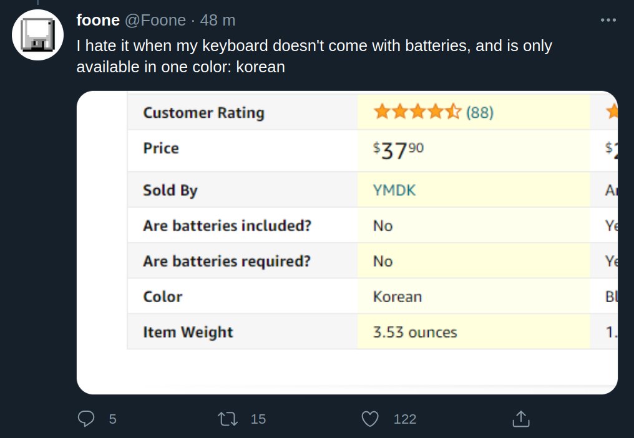The width and height of the screenshot is (634, 438).
Task: Open the three-dot more options menu
Action: 608,21
